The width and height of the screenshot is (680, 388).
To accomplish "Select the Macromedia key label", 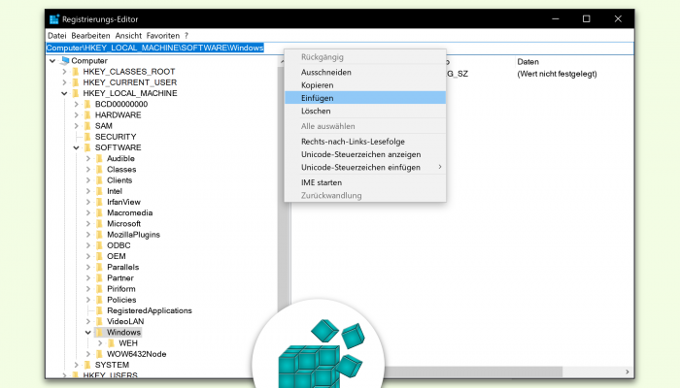I will [129, 212].
